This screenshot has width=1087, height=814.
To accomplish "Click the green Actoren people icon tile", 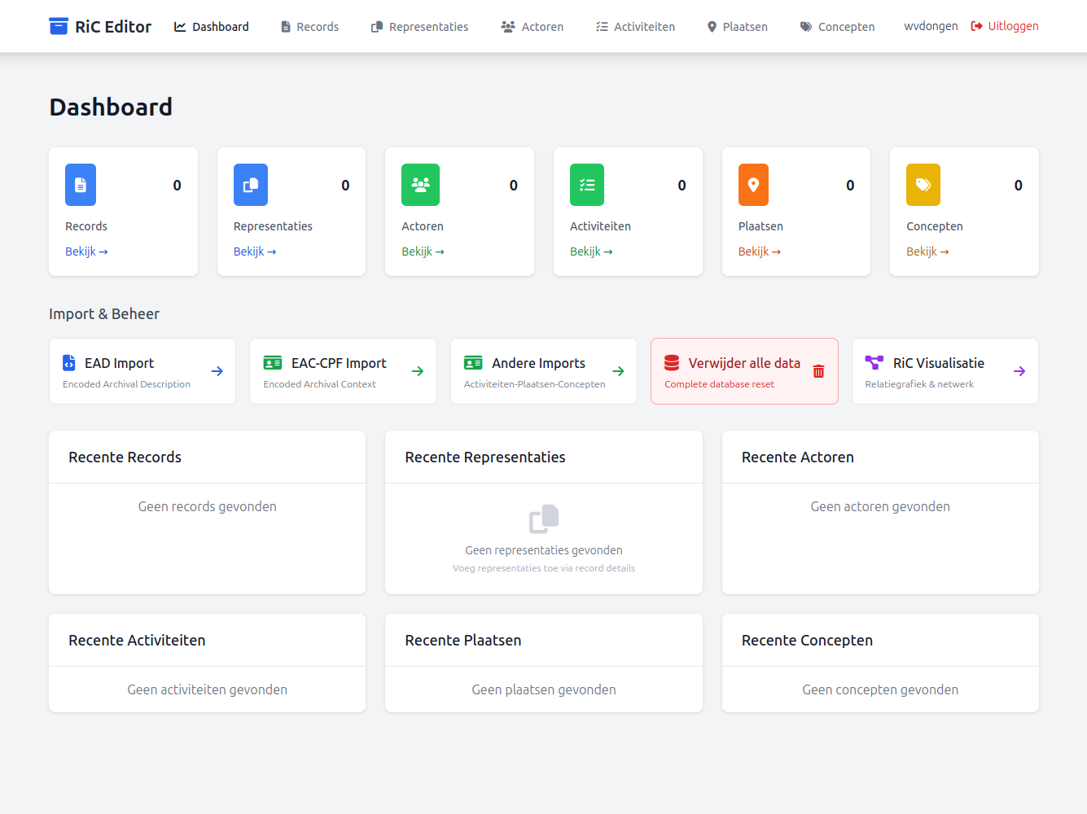I will click(x=420, y=185).
